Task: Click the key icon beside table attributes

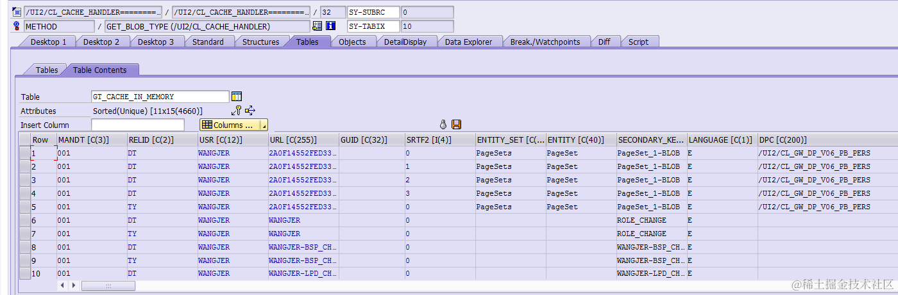Action: (x=237, y=111)
